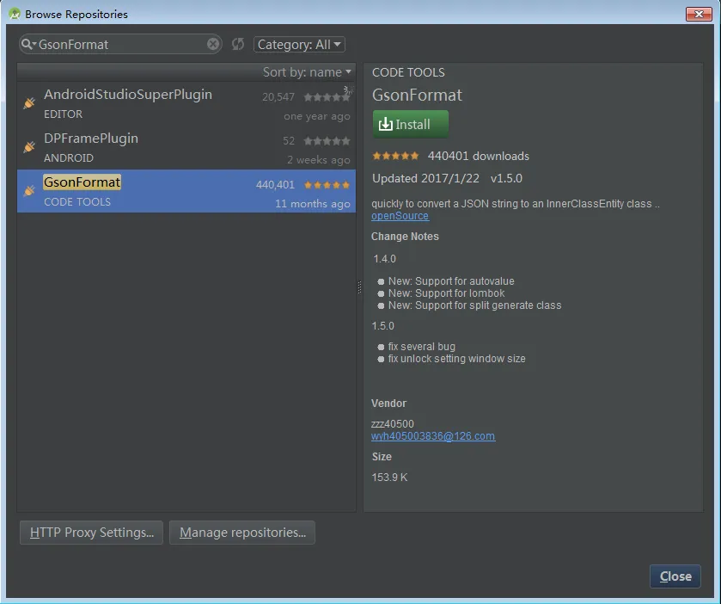Install the GsonFormat plugin
The width and height of the screenshot is (721, 604).
(x=410, y=124)
